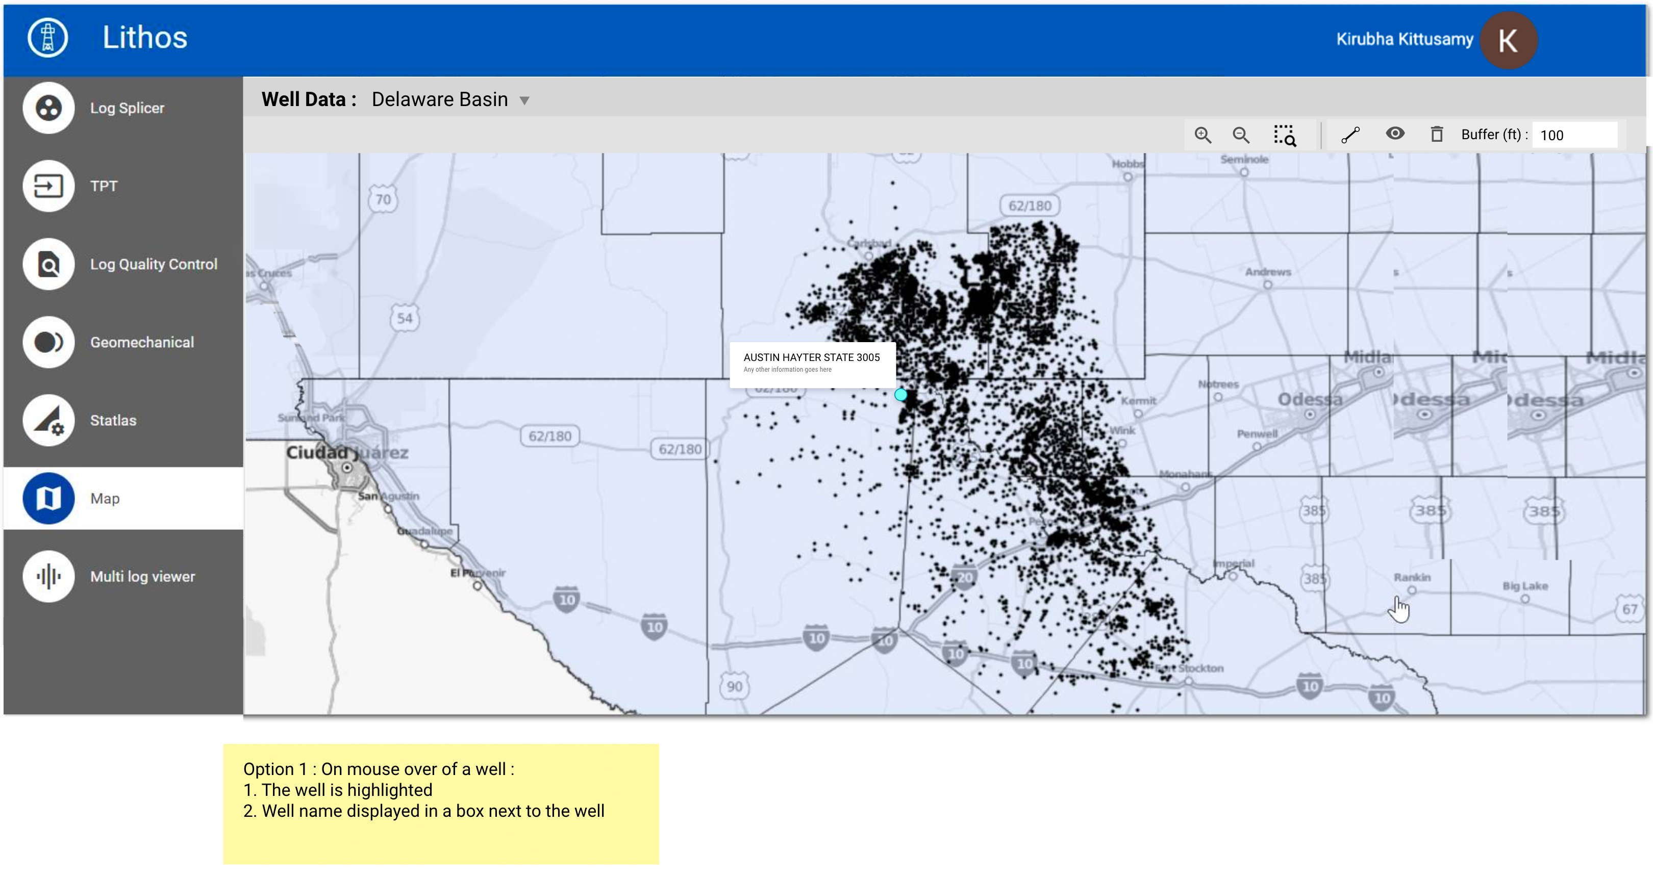Open the Log Splicer module icon

(48, 108)
